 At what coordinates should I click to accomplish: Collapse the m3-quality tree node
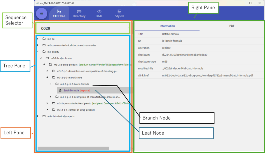[38, 52]
